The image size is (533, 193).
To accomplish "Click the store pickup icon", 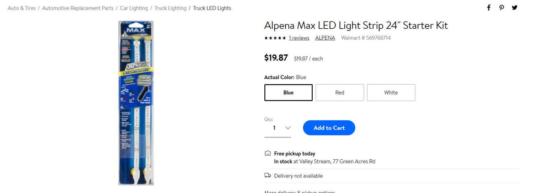I will 268,153.
